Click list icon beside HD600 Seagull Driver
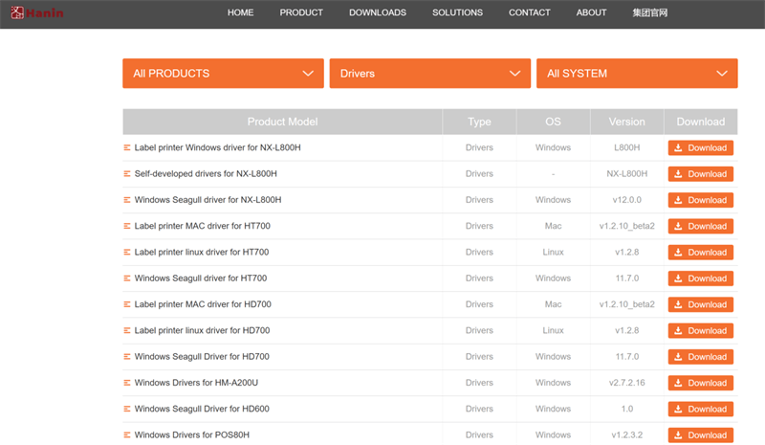 tap(127, 409)
